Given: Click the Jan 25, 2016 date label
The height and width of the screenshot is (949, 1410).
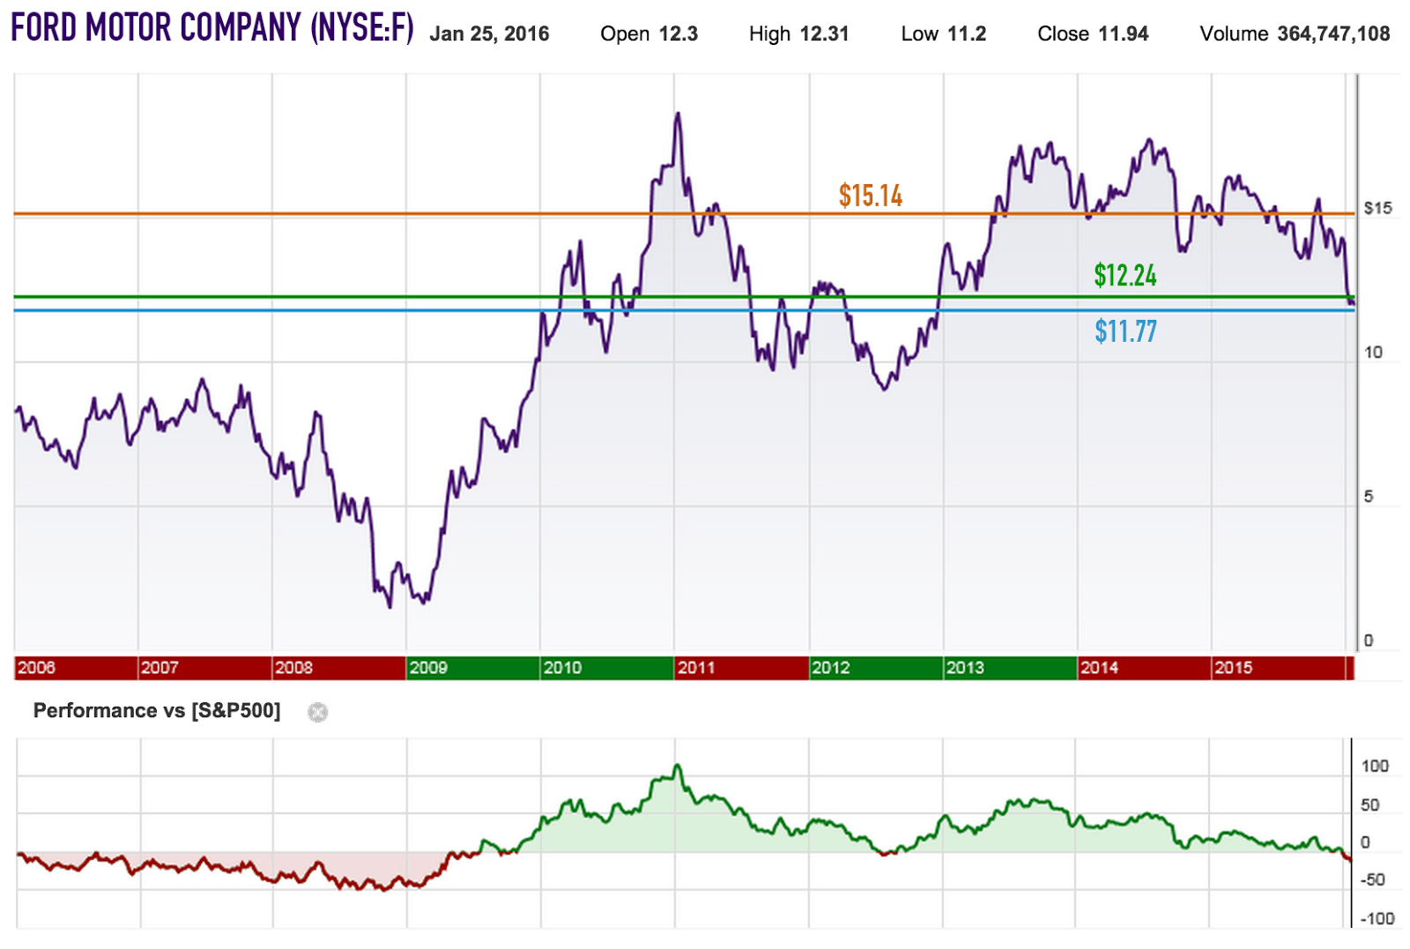Looking at the screenshot, I should (490, 34).
